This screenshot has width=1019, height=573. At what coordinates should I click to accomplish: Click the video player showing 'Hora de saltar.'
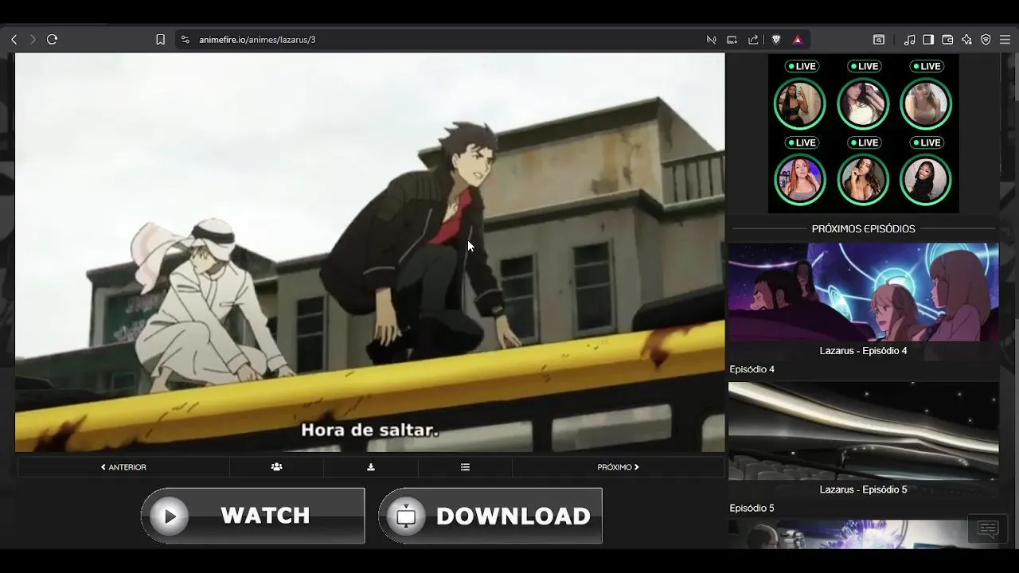coord(370,252)
